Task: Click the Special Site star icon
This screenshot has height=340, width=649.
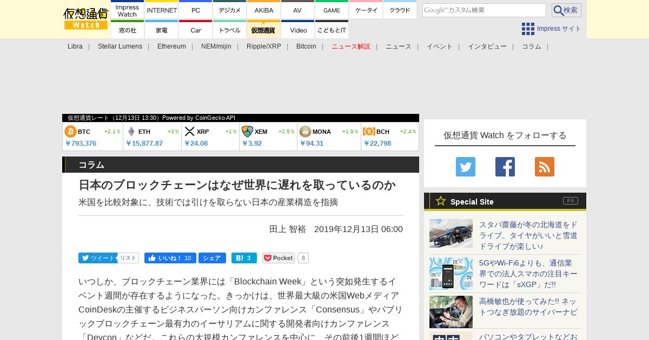Action: [441, 201]
